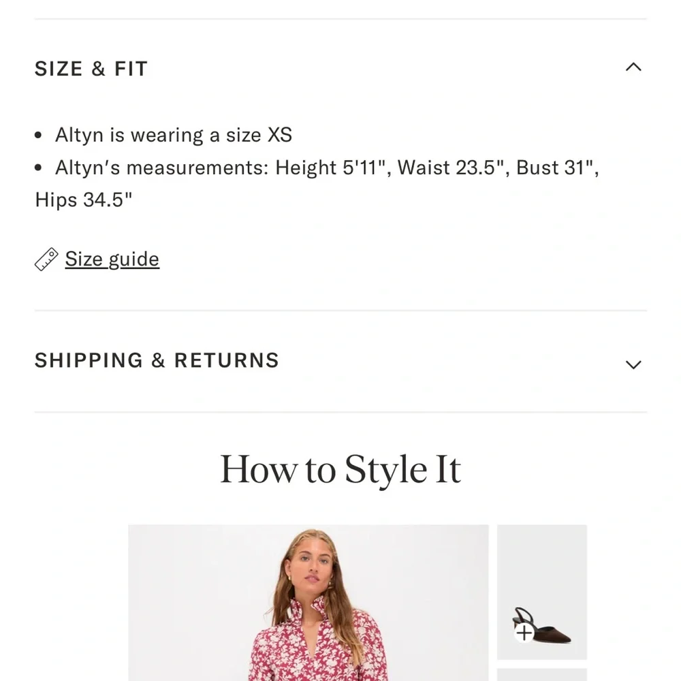The height and width of the screenshot is (681, 681).
Task: Click the SHIPPING & RETURNS section header
Action: click(157, 360)
